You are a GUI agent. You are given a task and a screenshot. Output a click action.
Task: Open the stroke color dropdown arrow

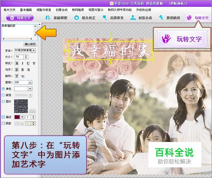tap(22, 117)
